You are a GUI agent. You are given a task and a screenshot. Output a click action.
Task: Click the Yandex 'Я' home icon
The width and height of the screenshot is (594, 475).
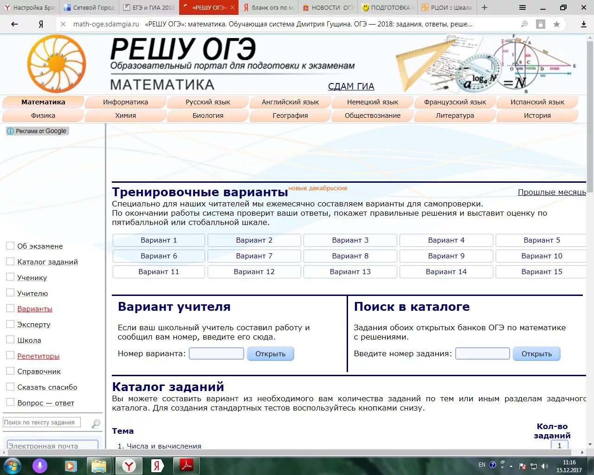[x=41, y=24]
